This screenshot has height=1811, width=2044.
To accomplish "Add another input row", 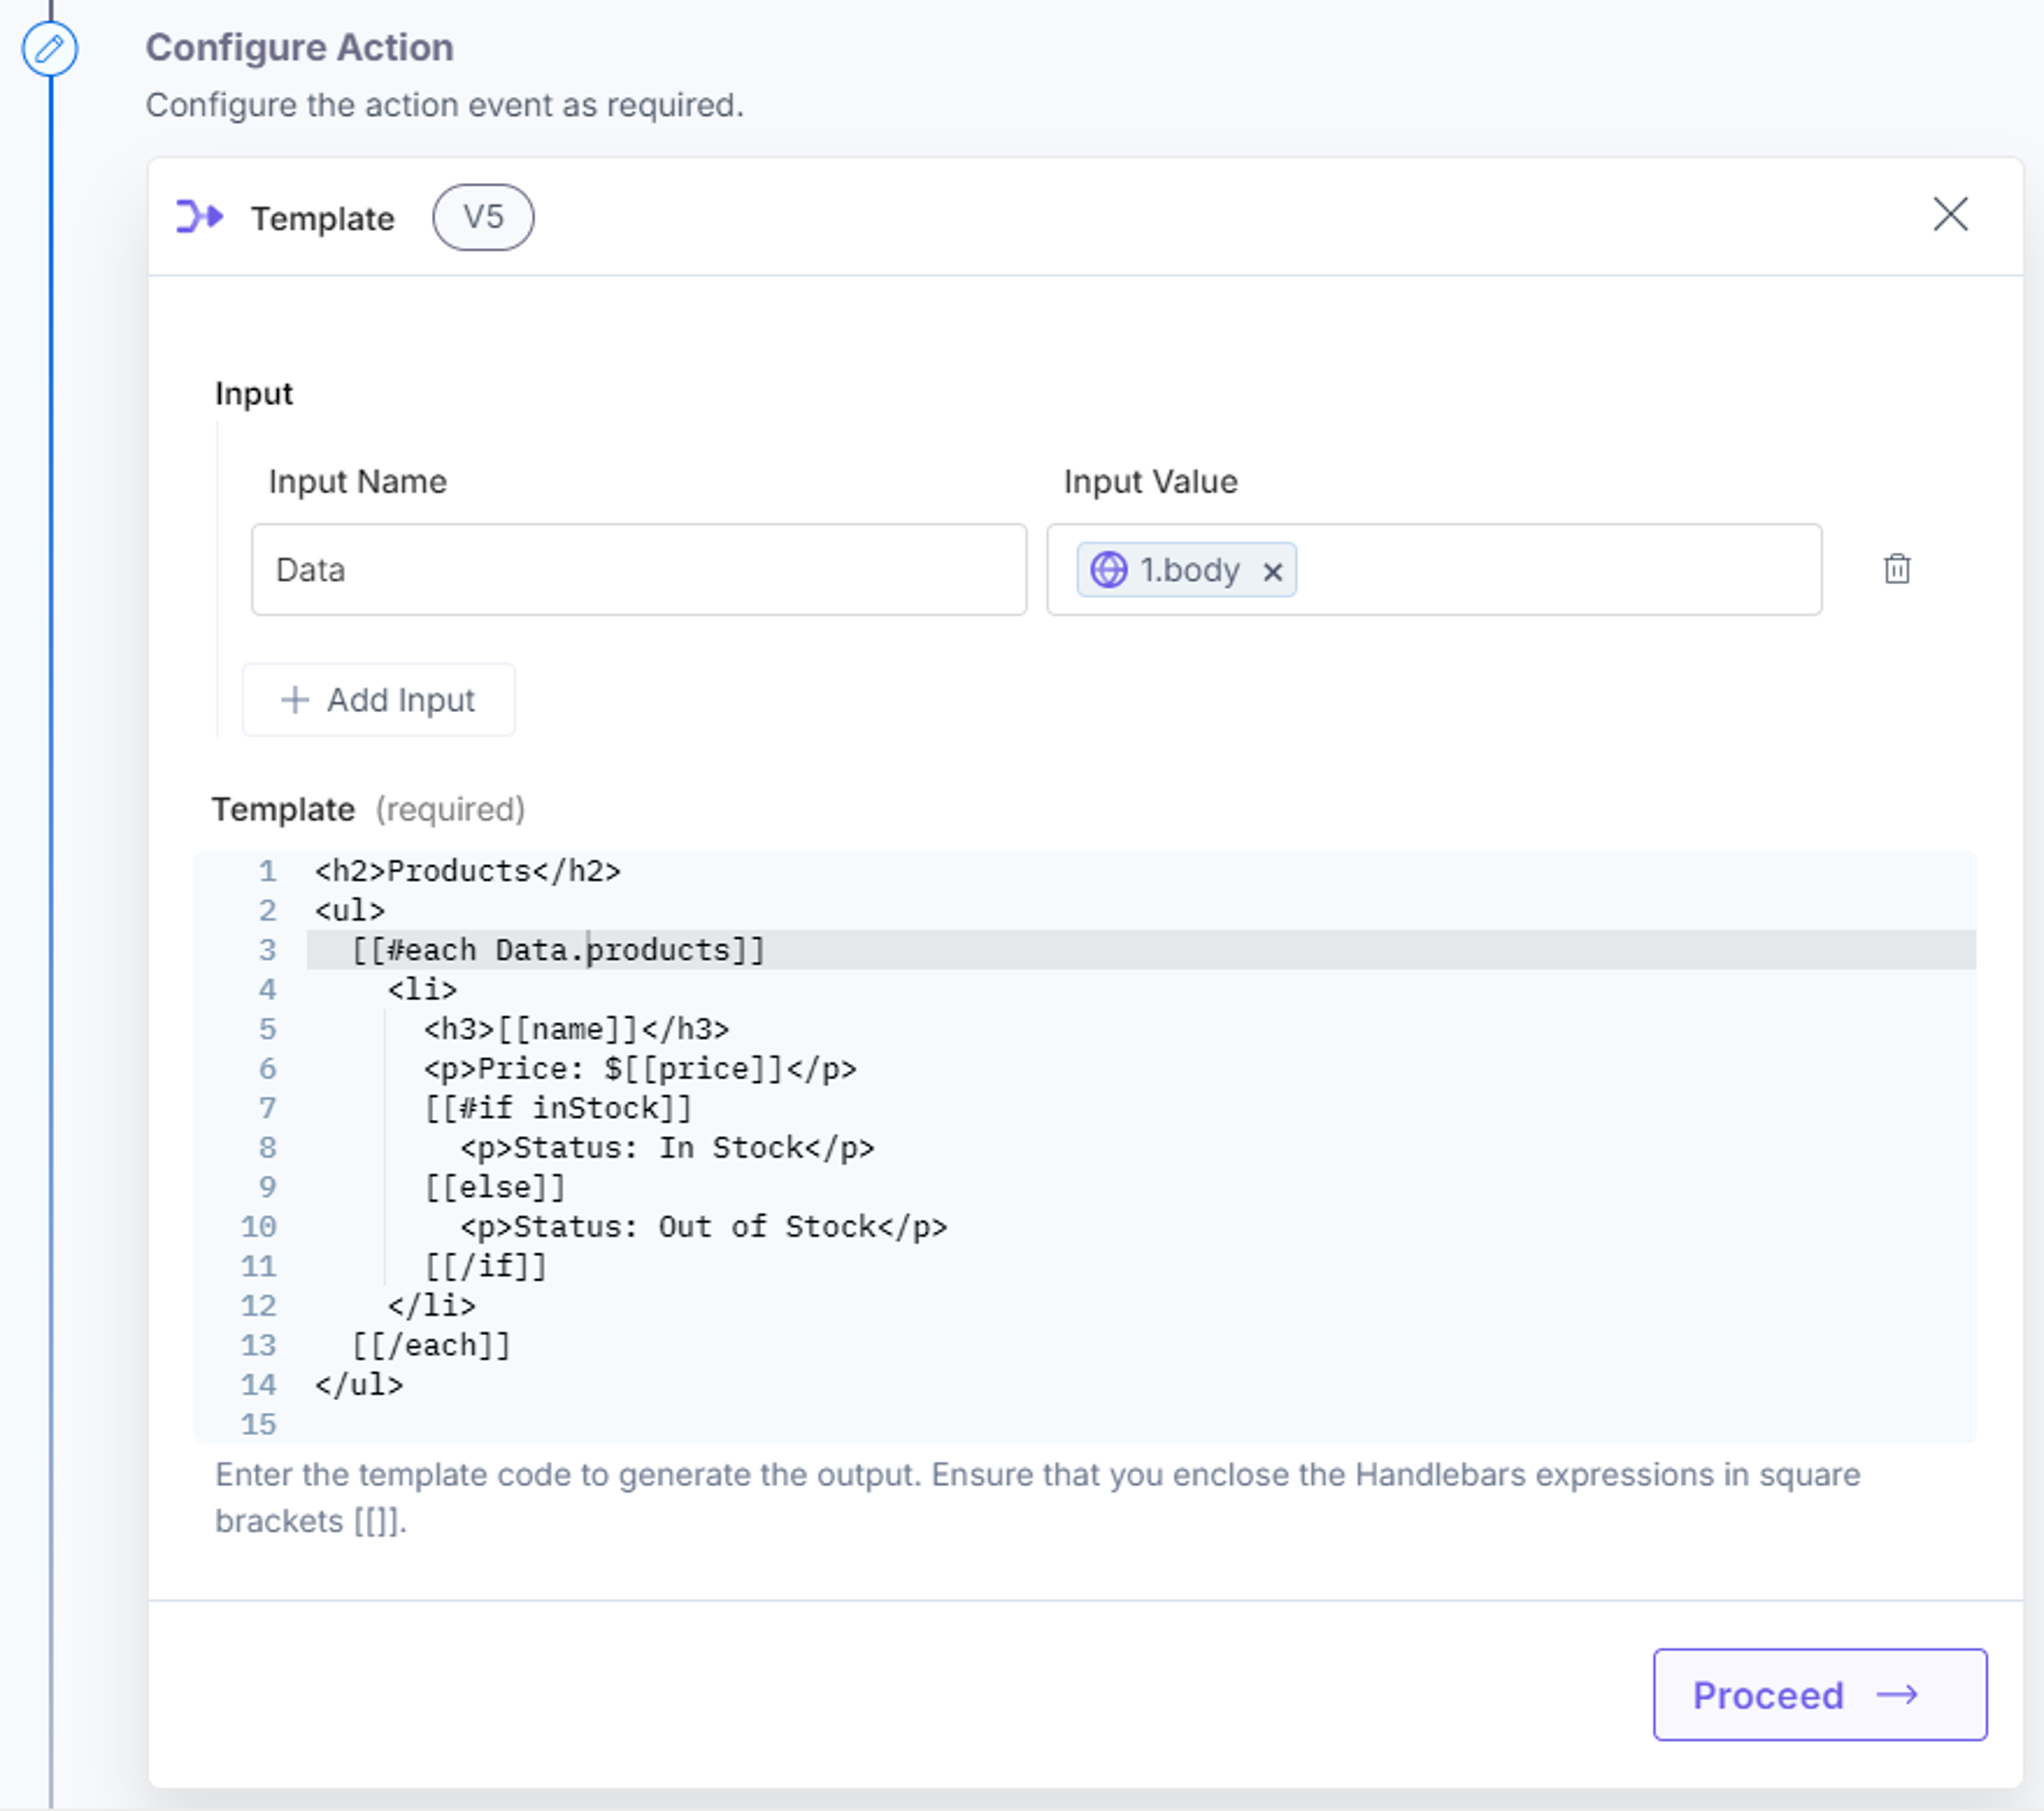I will (379, 700).
